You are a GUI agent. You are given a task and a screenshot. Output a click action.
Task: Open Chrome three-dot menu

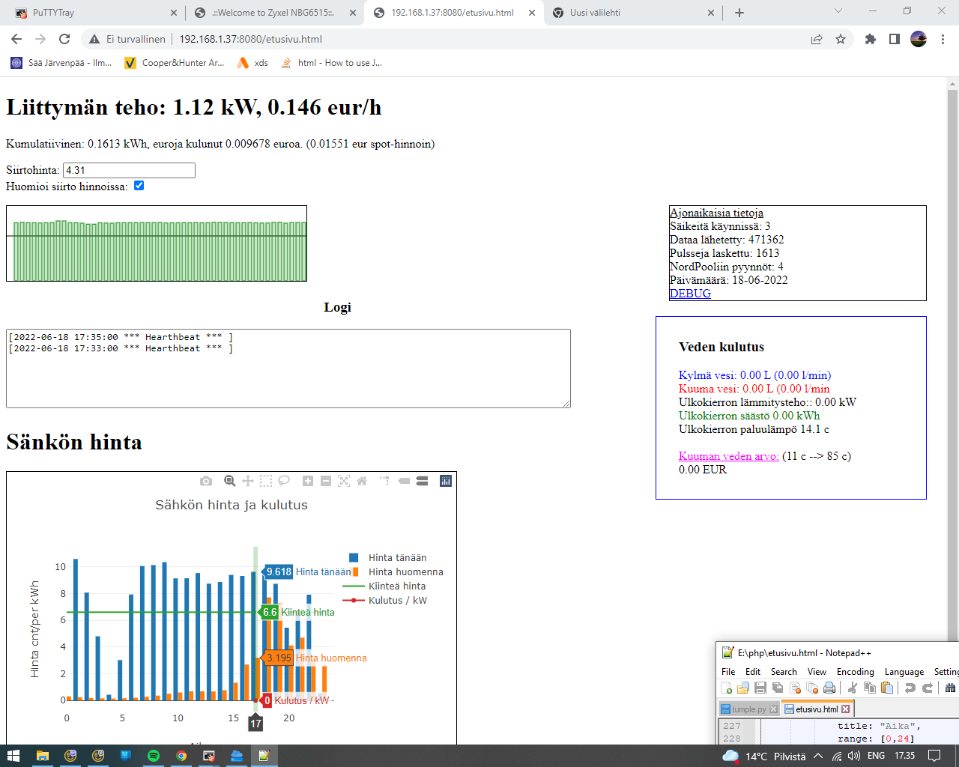coord(943,39)
